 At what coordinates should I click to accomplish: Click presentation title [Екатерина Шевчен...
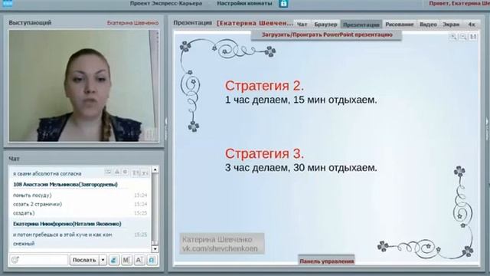(x=255, y=23)
